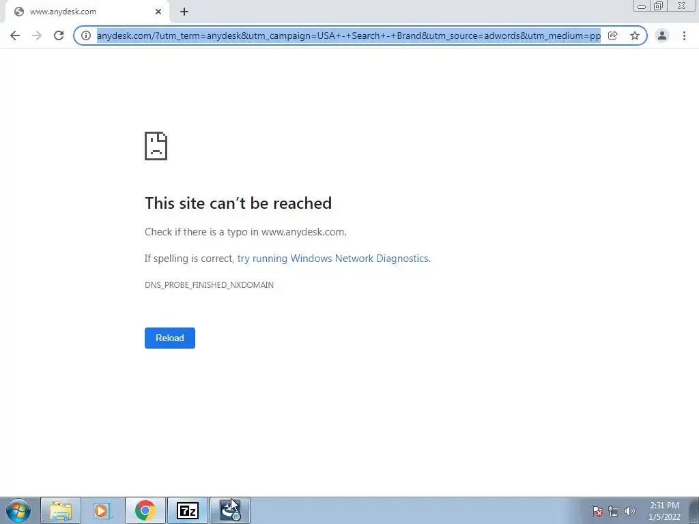Go back to the previous page
Screen dimensions: 699x524
15,35
